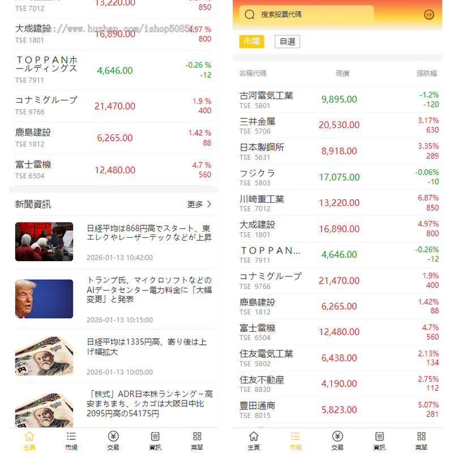Click the 3.35% change of 日本製鋼所

pyautogui.click(x=429, y=146)
